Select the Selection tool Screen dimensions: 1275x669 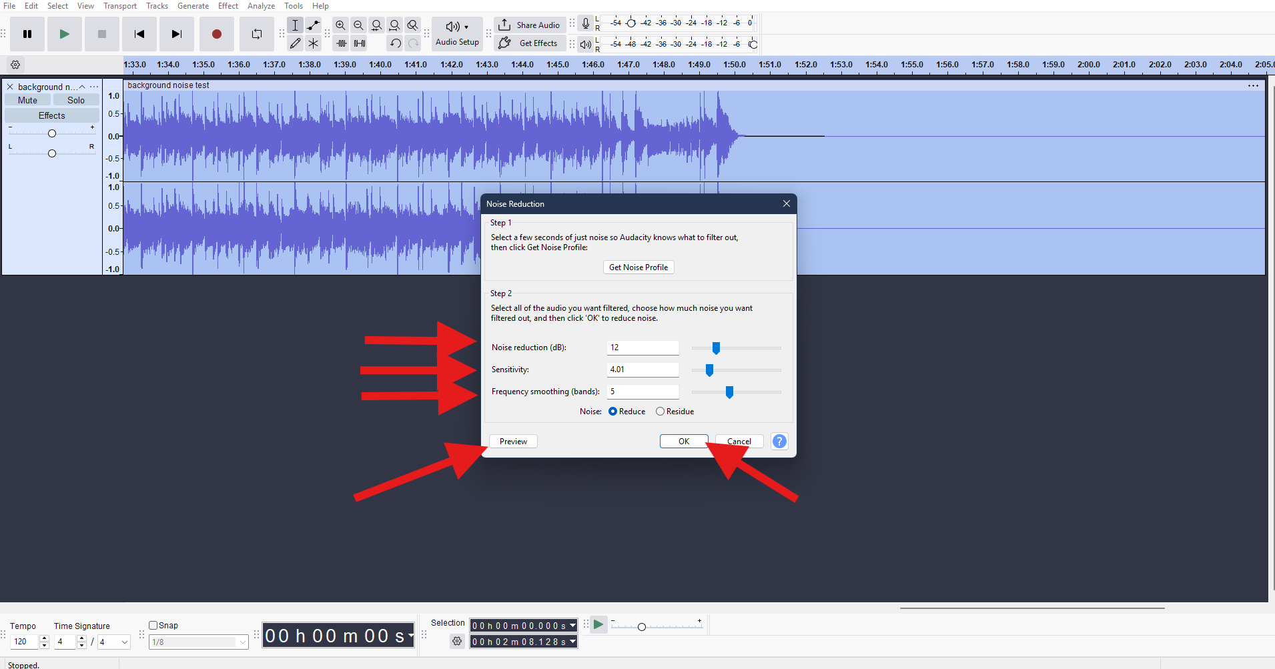[295, 25]
